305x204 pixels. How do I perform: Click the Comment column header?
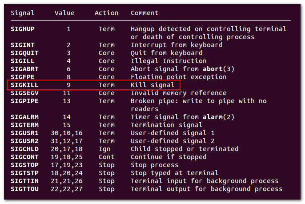point(144,13)
